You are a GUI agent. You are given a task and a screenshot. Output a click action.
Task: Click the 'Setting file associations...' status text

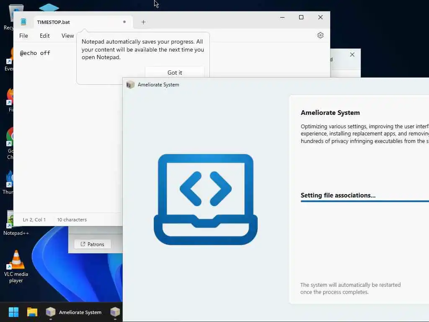(338, 195)
